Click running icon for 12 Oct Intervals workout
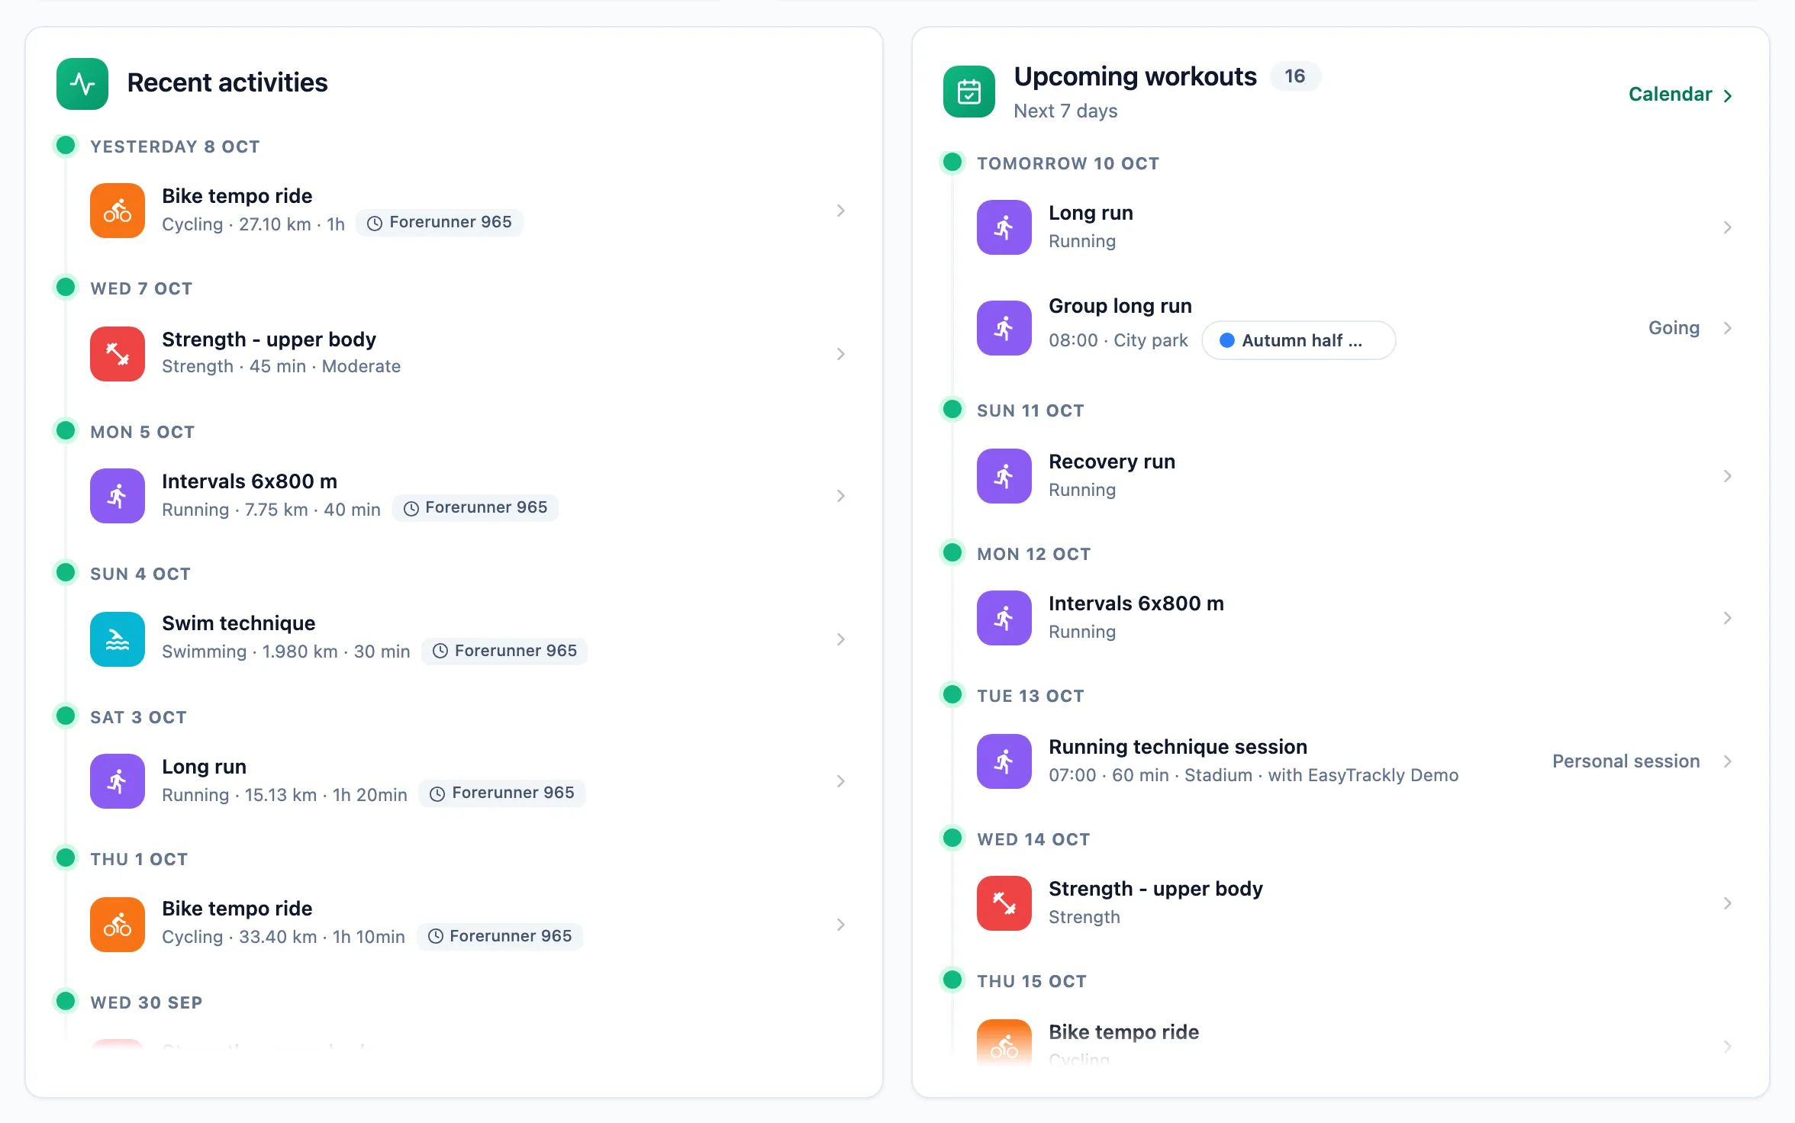This screenshot has width=1795, height=1123. (1004, 618)
